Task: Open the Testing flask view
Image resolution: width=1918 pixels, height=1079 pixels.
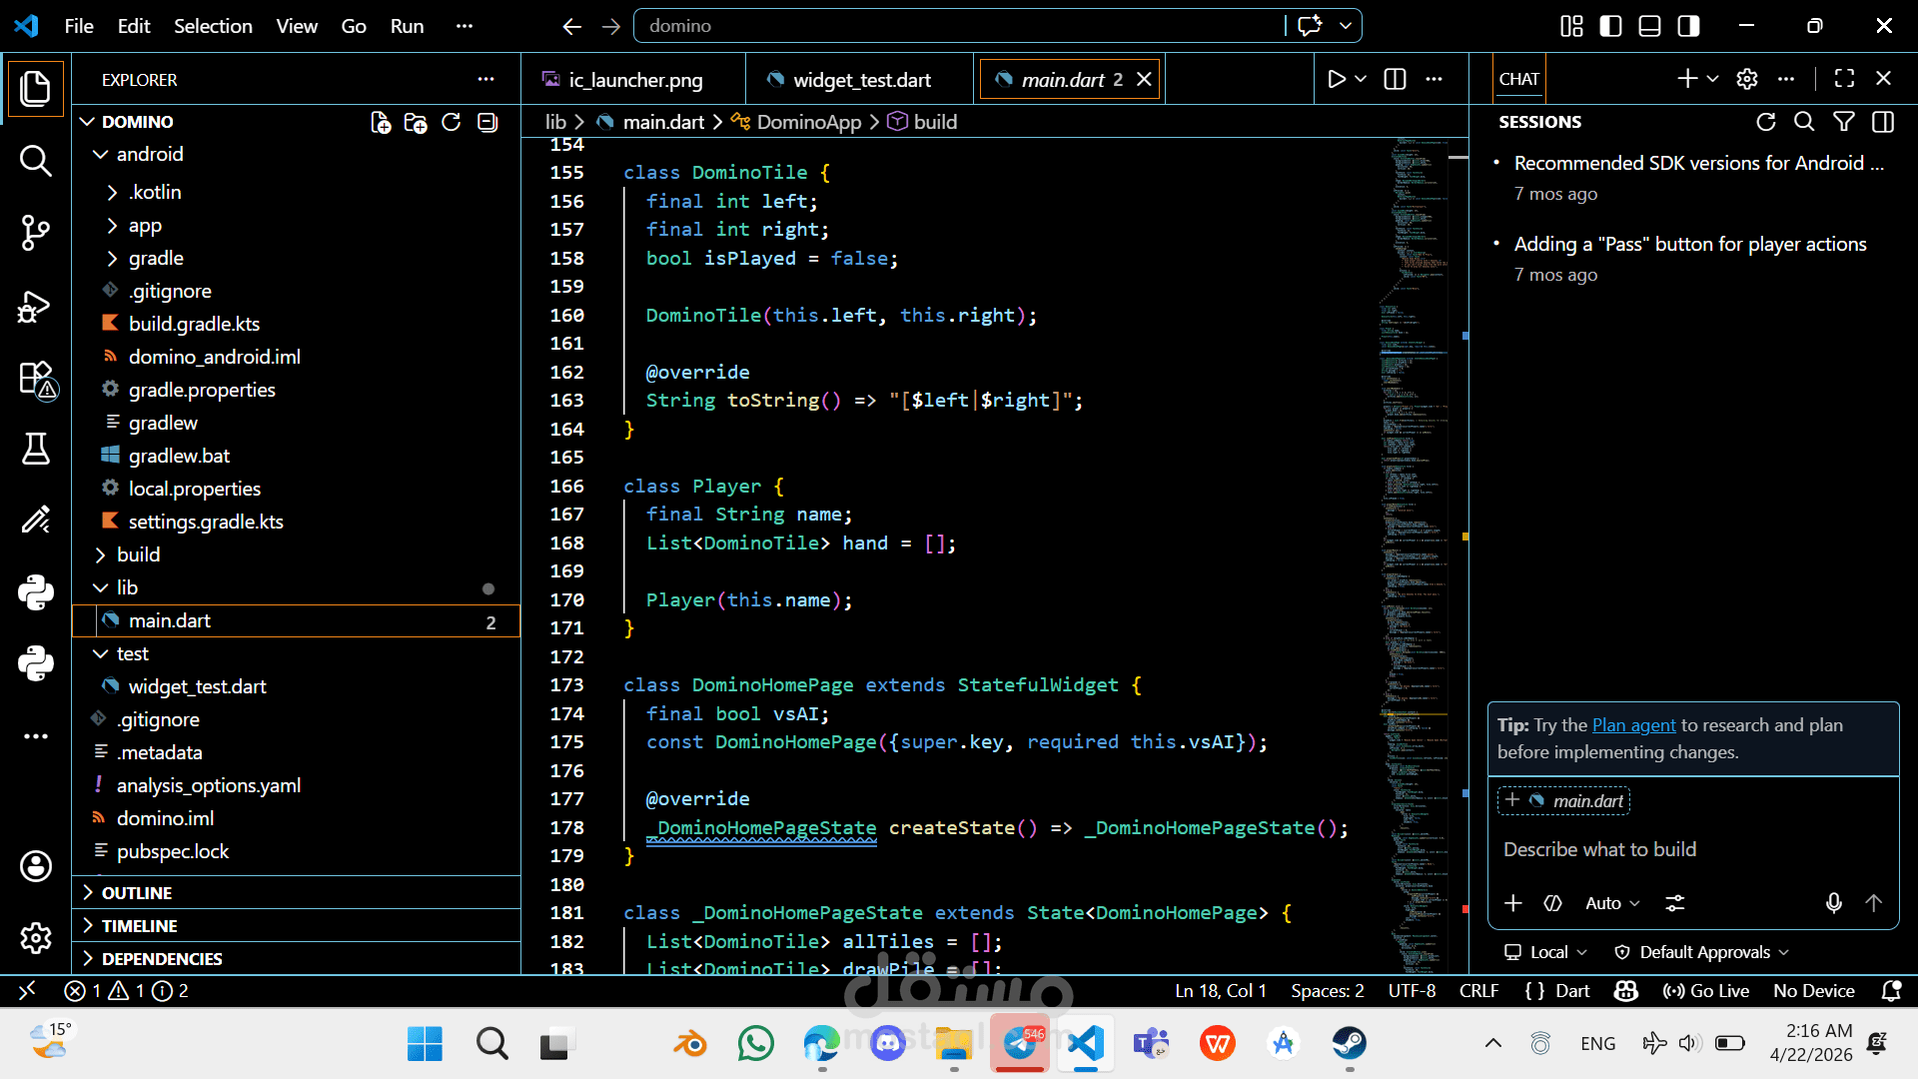Action: [35, 449]
